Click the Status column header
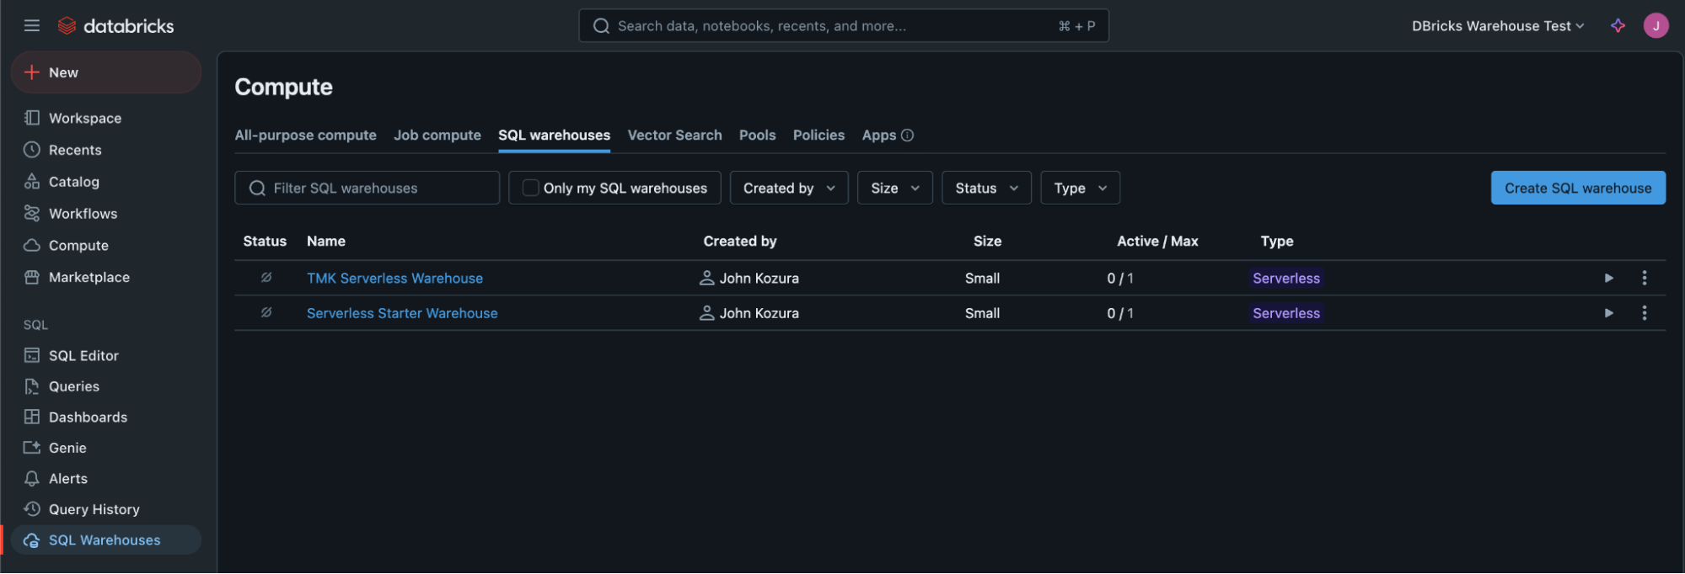 (265, 242)
